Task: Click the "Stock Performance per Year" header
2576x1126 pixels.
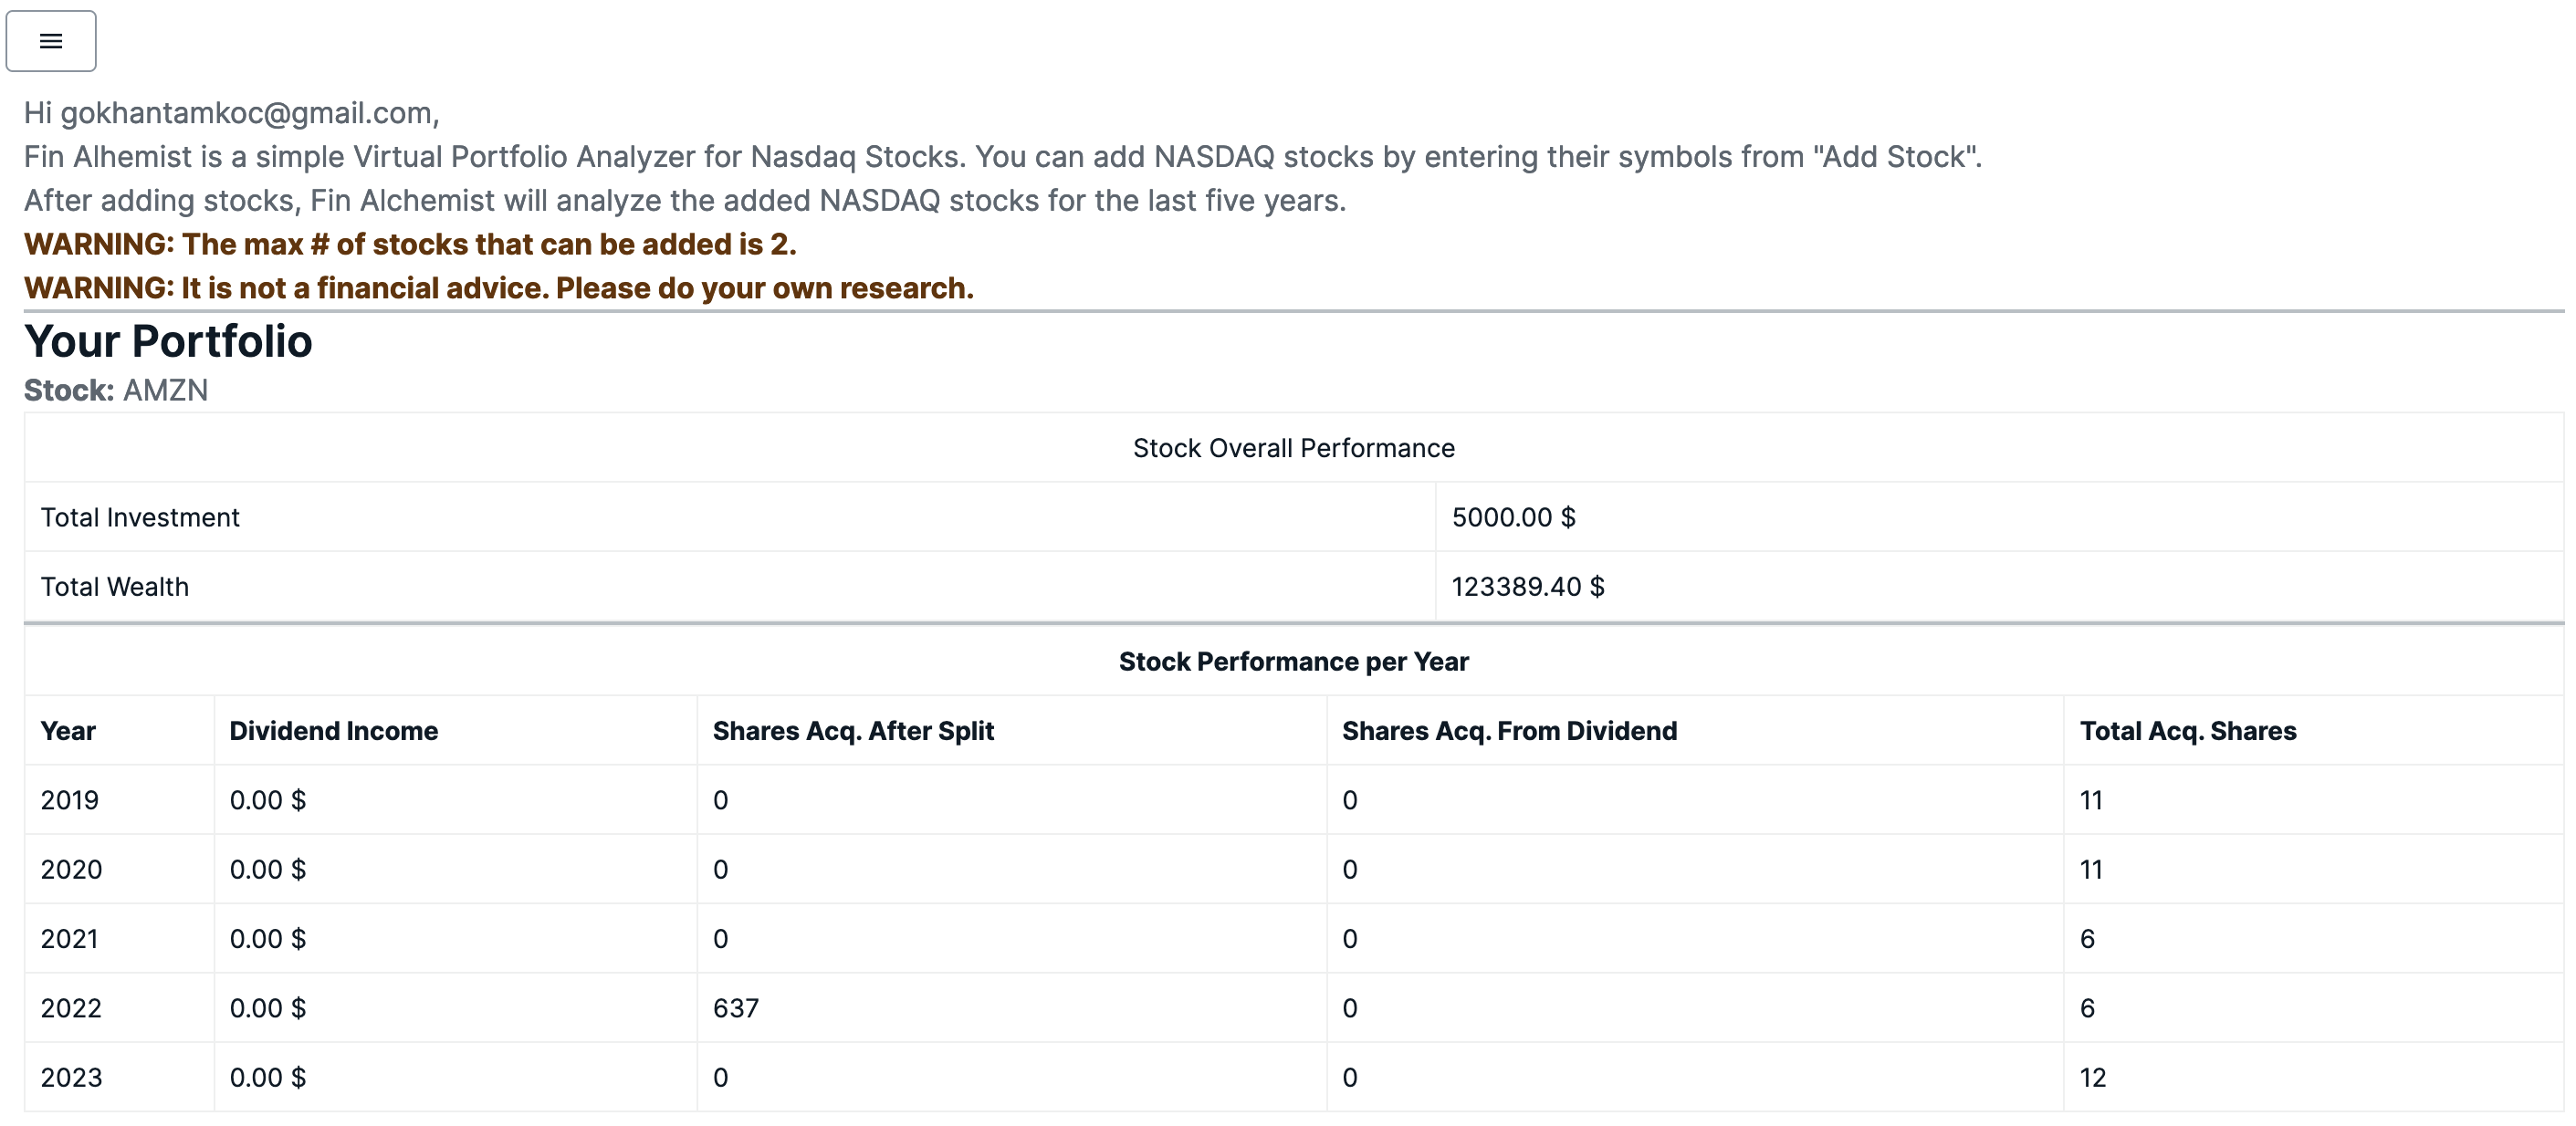Action: click(1293, 661)
